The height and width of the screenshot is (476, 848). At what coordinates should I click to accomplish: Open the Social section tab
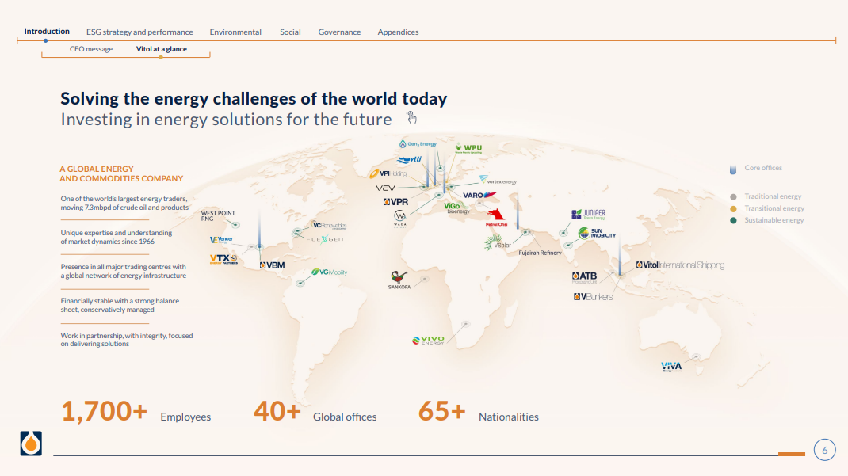[x=290, y=32]
